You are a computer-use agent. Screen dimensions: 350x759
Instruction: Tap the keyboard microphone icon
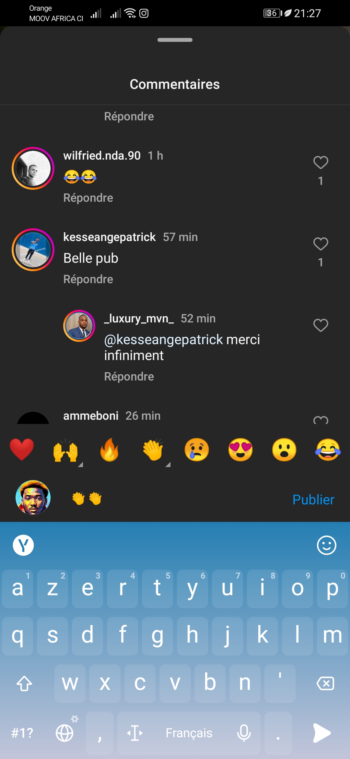coord(244,733)
